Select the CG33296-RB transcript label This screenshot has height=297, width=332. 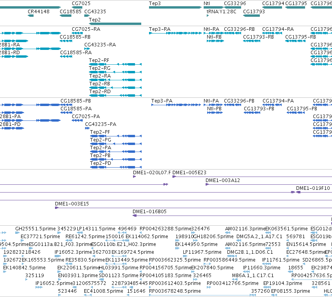point(239,29)
